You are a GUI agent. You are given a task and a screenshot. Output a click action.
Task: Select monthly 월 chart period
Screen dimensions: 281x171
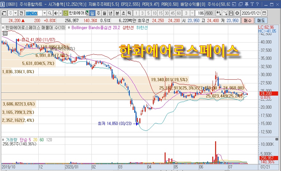(105, 13)
